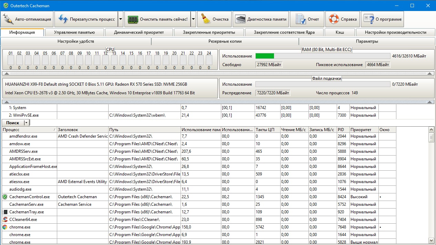Screen dimensions: 436x245
Task: Click the CachemanTray.exe row icon
Action: (5, 212)
